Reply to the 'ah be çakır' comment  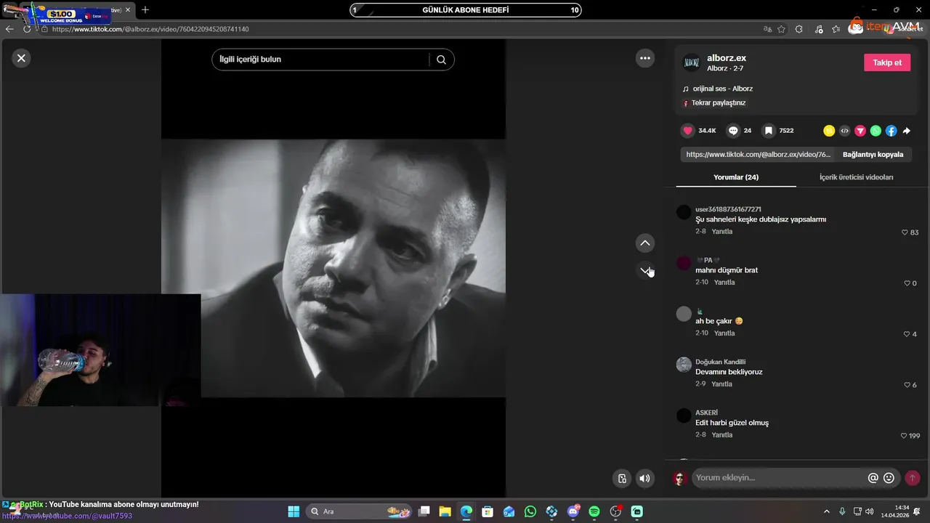pyautogui.click(x=724, y=333)
